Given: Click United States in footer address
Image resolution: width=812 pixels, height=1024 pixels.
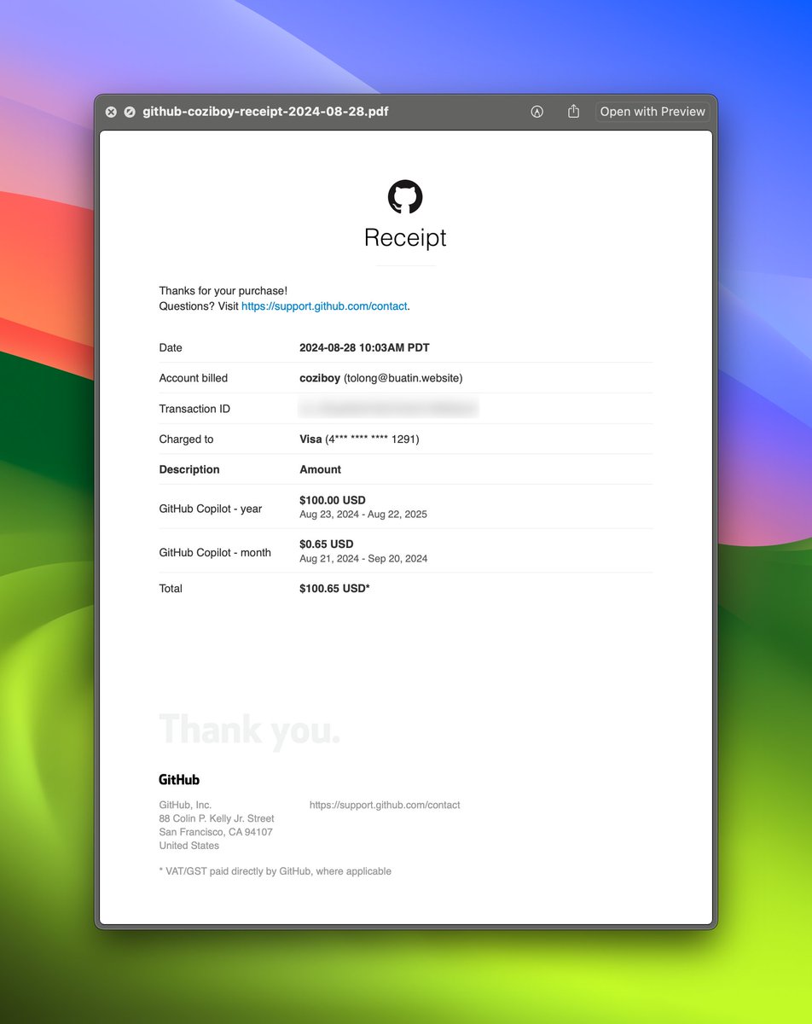Looking at the screenshot, I should tap(189, 846).
